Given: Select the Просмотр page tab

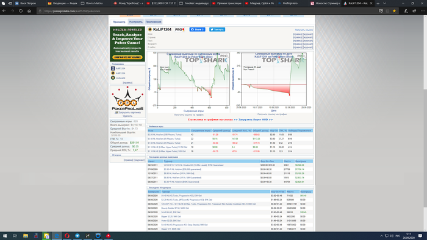Looking at the screenshot, I should click(x=119, y=22).
